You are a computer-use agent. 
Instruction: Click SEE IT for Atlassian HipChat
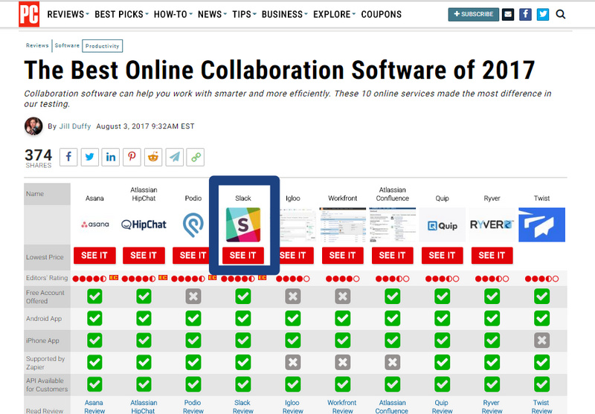click(x=144, y=256)
